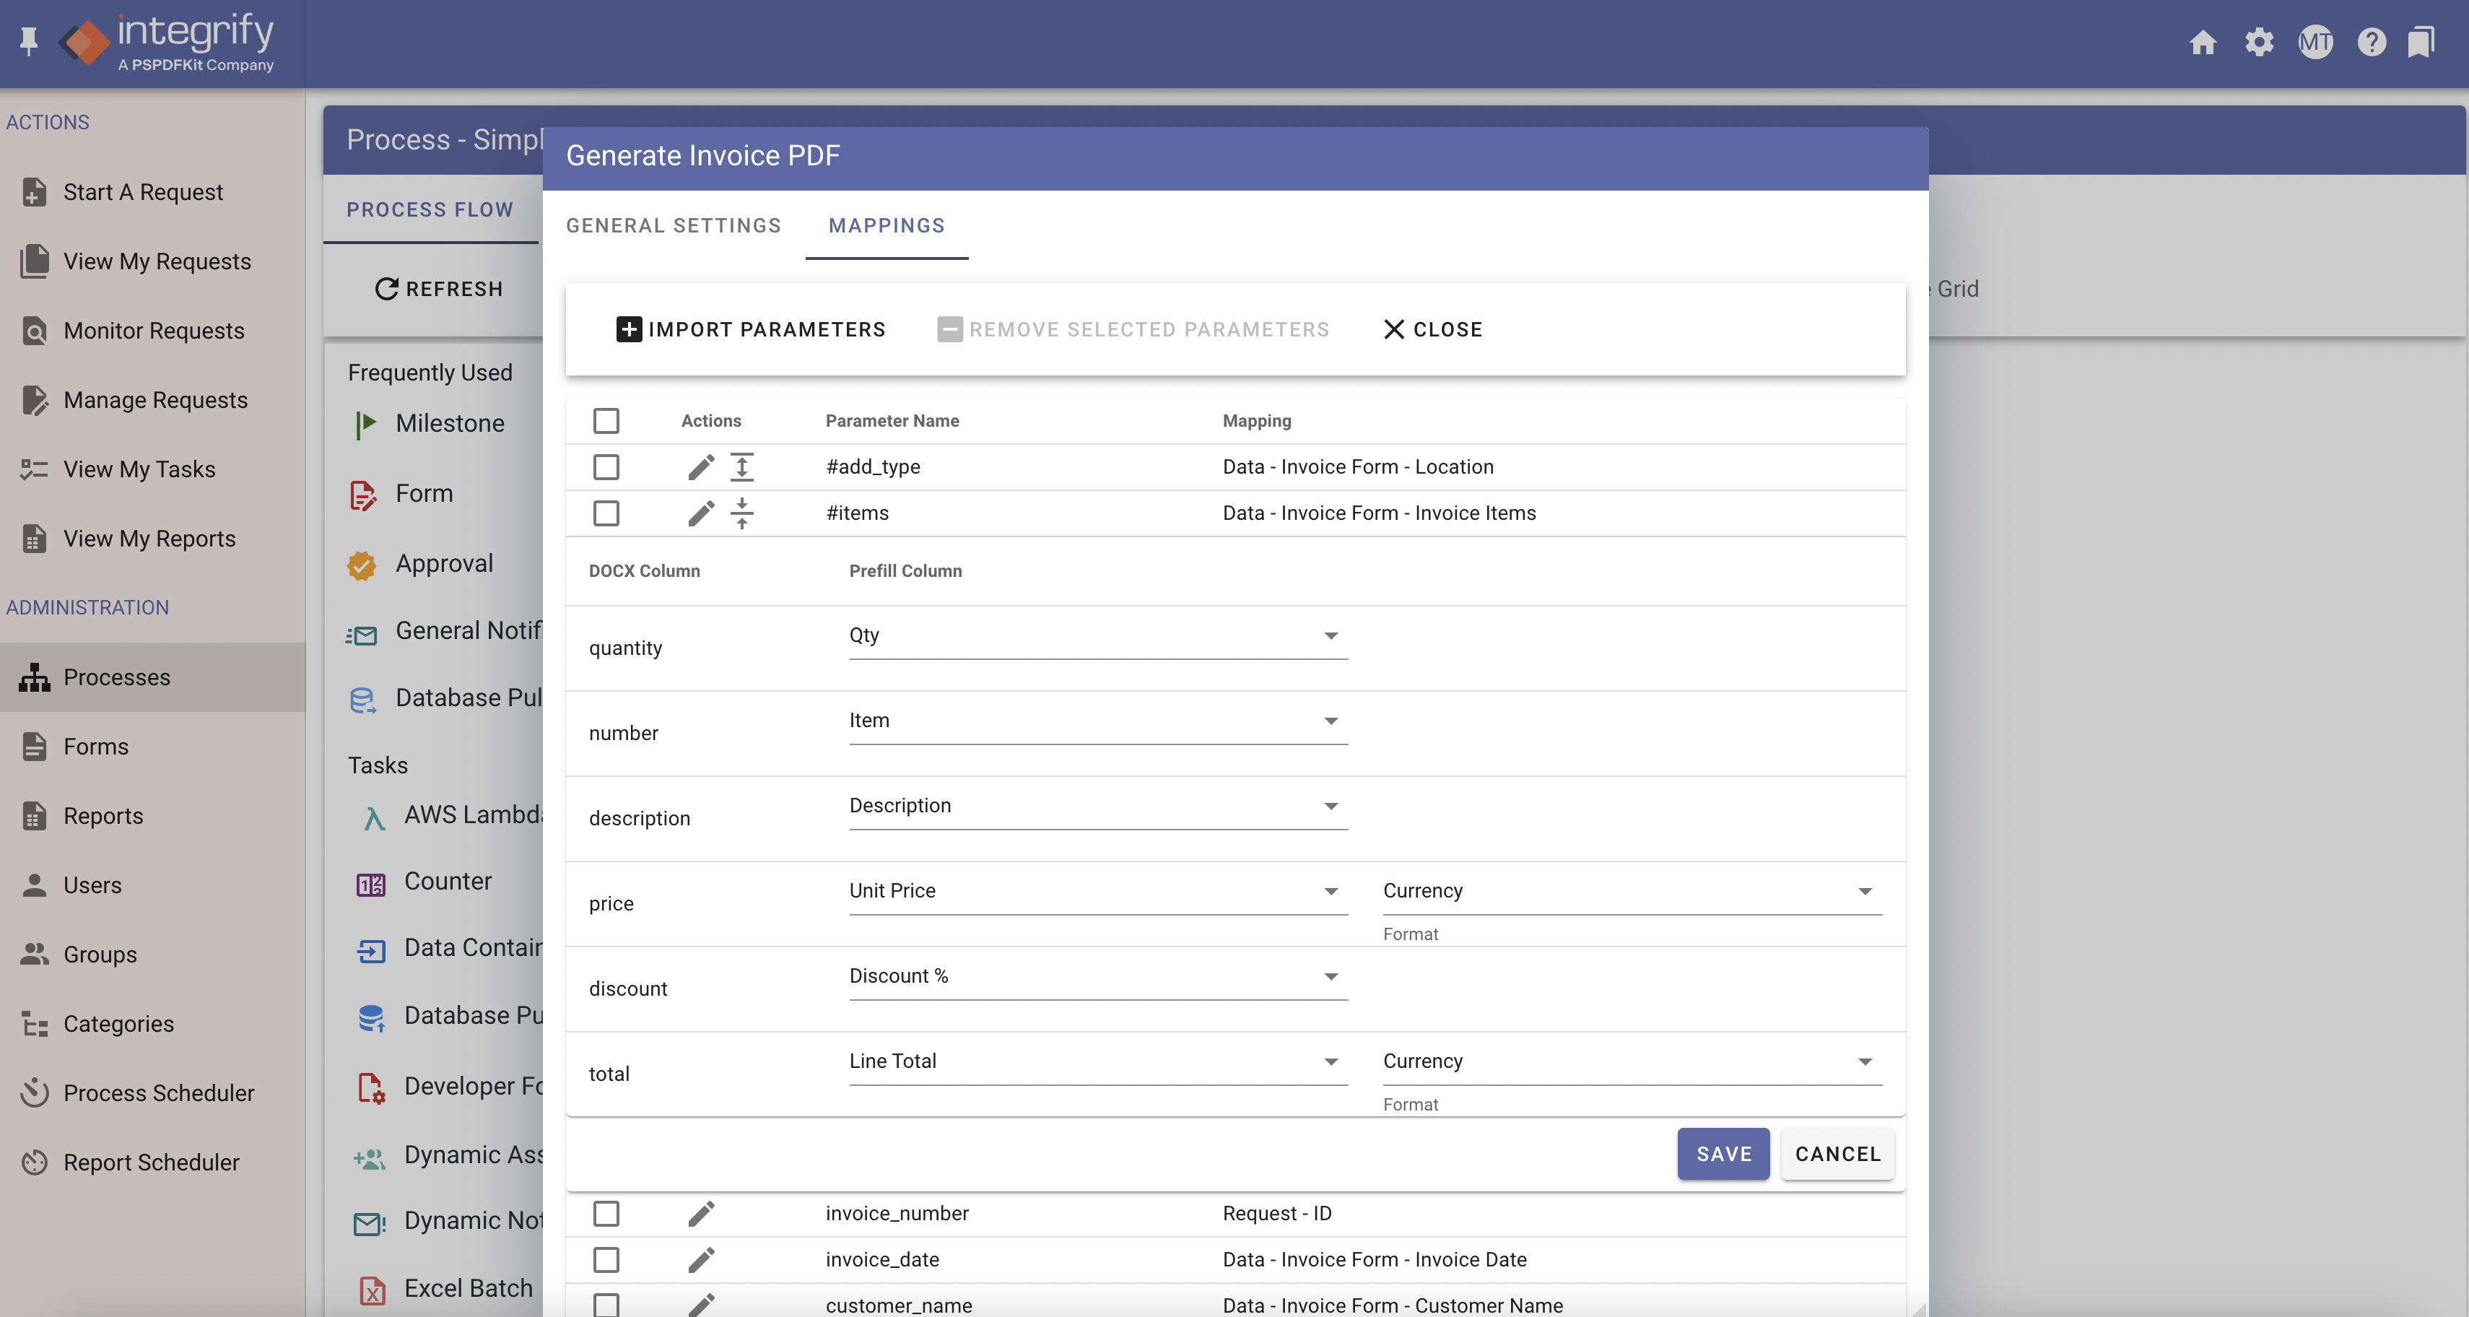Check the #add_type row checkbox
This screenshot has width=2469, height=1317.
[x=606, y=466]
